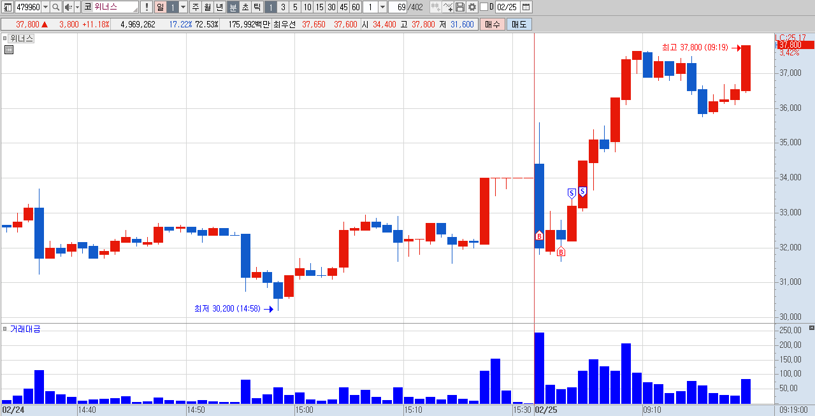Select the 5-minute interval button
Image resolution: width=815 pixels, height=416 pixels.
(x=295, y=7)
